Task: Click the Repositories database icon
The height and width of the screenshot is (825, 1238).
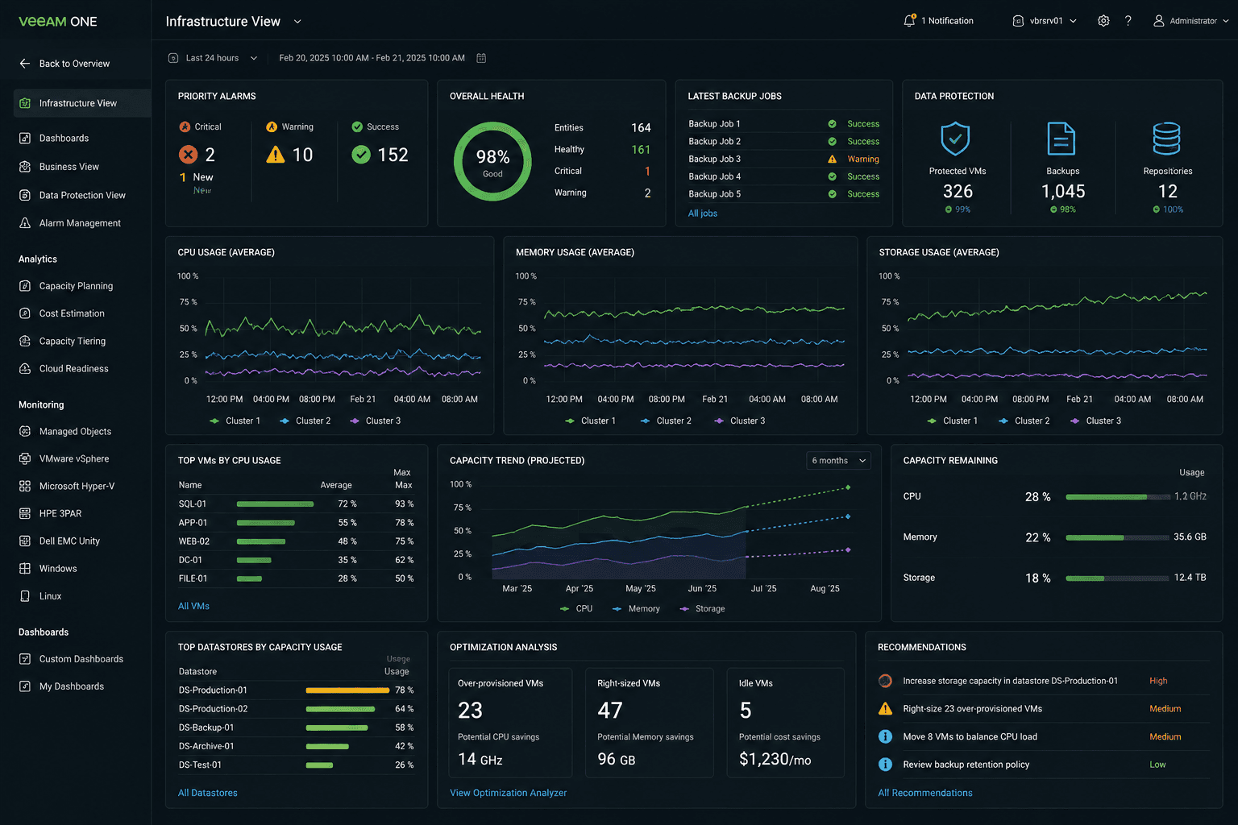Action: pyautogui.click(x=1166, y=139)
